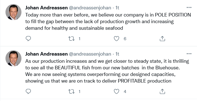Screen dimensions: 197x101
Task: View profile photo on second tweet
Action: (x=13, y=58)
